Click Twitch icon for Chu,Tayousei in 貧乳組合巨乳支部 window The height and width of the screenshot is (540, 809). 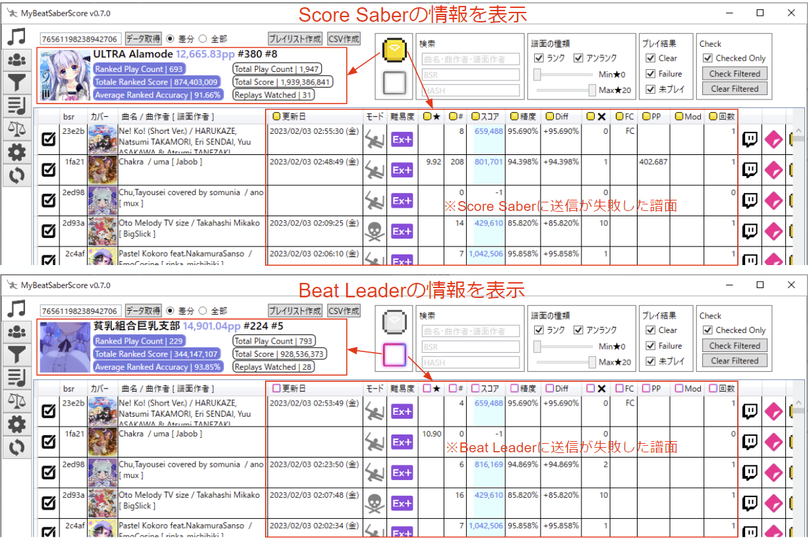(x=750, y=472)
